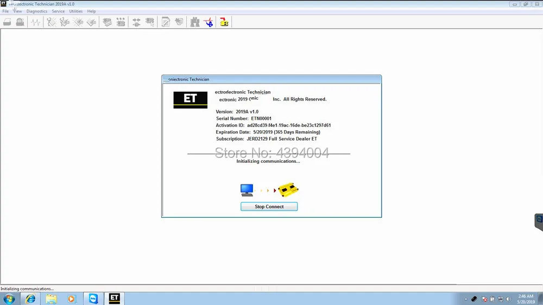Click the Print Preview toolbar icon

[20, 22]
